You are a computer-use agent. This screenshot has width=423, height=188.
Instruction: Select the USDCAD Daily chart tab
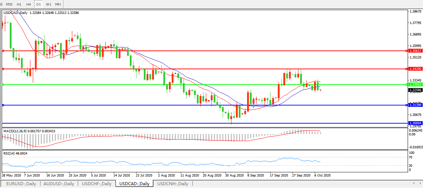pyautogui.click(x=134, y=183)
